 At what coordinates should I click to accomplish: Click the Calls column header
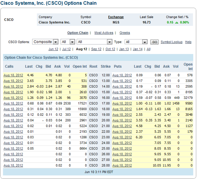(9, 67)
